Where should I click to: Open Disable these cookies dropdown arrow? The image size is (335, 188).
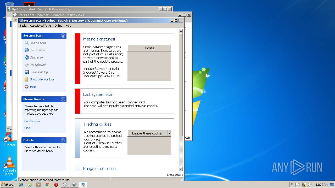click(169, 133)
